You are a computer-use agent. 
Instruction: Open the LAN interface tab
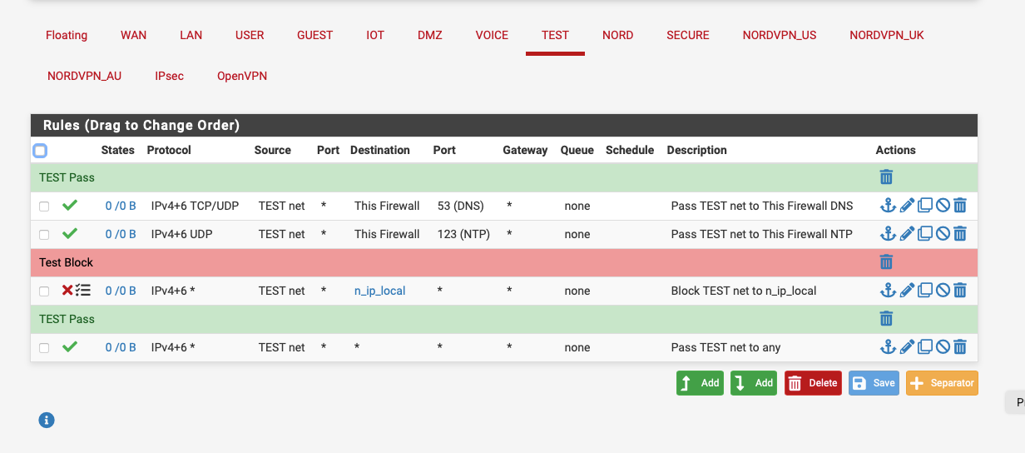(191, 35)
